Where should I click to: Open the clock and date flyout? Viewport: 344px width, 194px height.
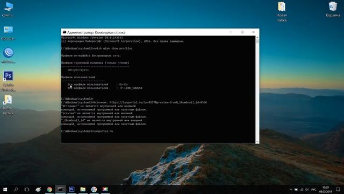click(326, 190)
